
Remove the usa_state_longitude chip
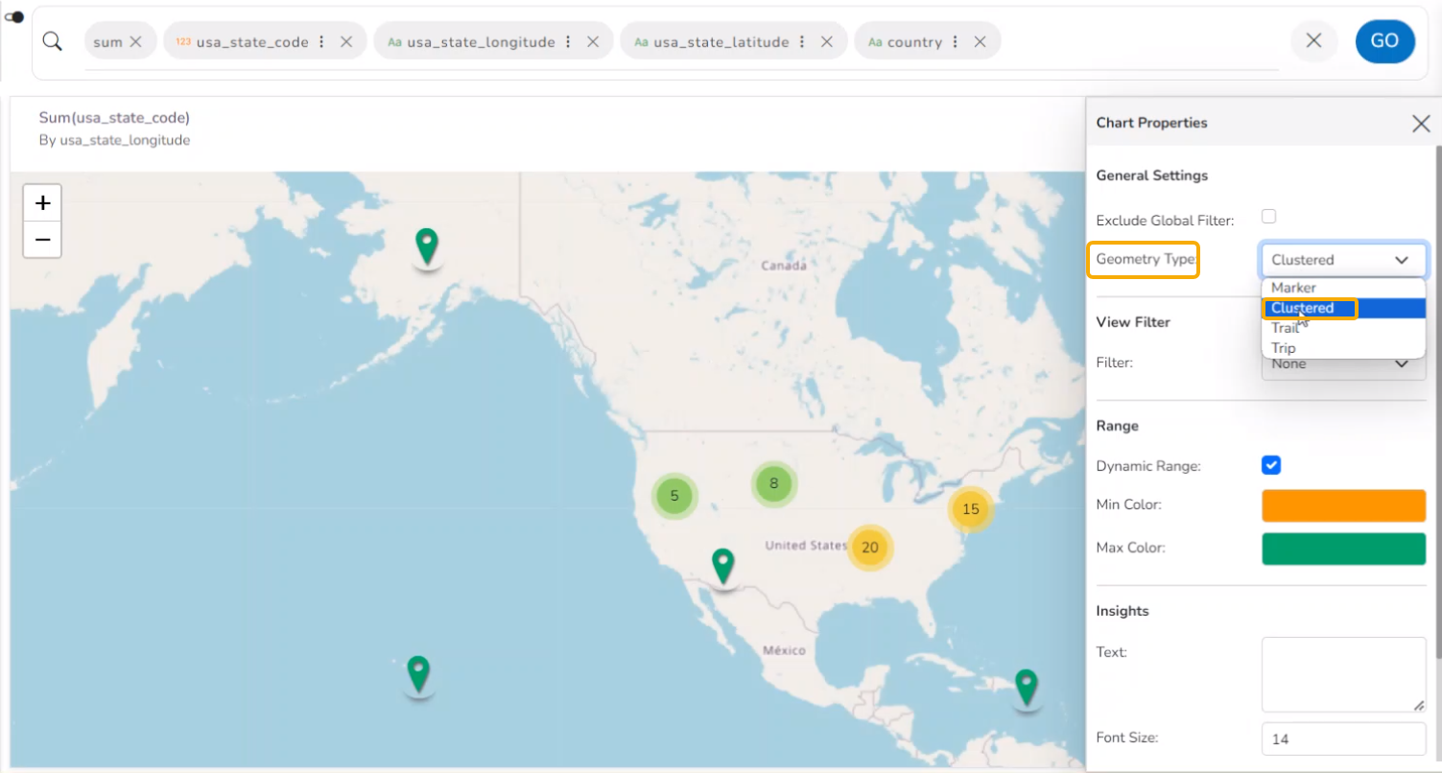[593, 42]
